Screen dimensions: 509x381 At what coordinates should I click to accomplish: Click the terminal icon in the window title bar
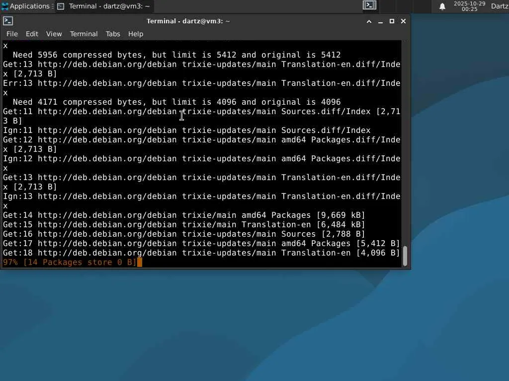point(8,21)
